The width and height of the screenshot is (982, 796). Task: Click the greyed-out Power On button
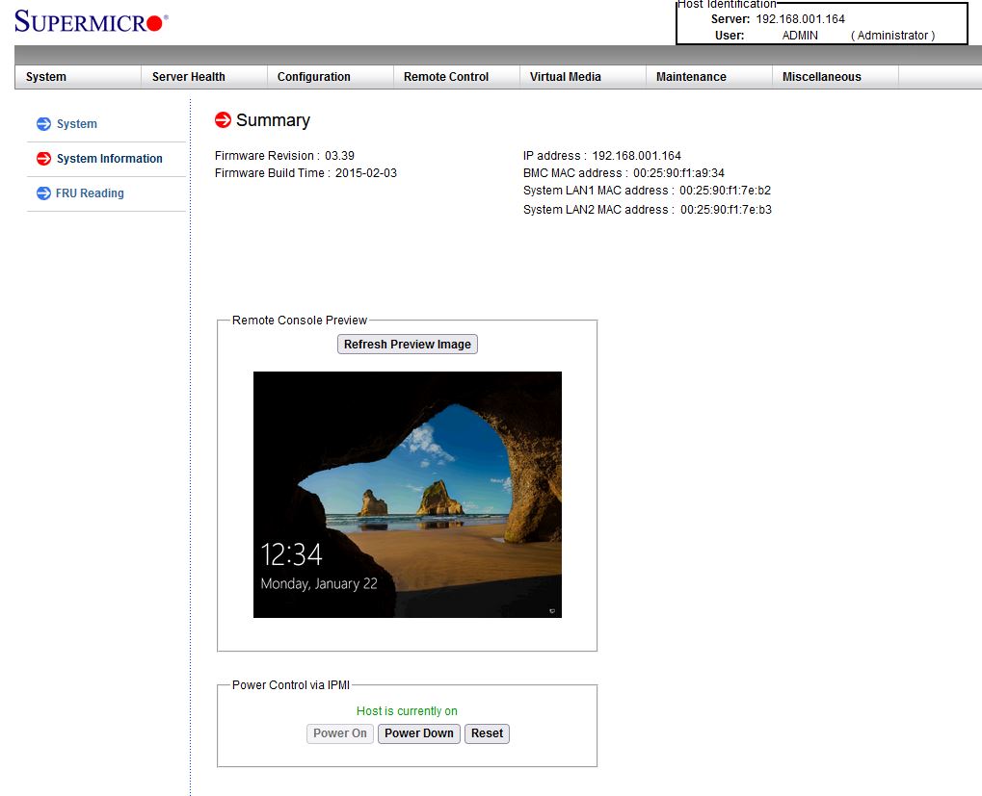(340, 733)
